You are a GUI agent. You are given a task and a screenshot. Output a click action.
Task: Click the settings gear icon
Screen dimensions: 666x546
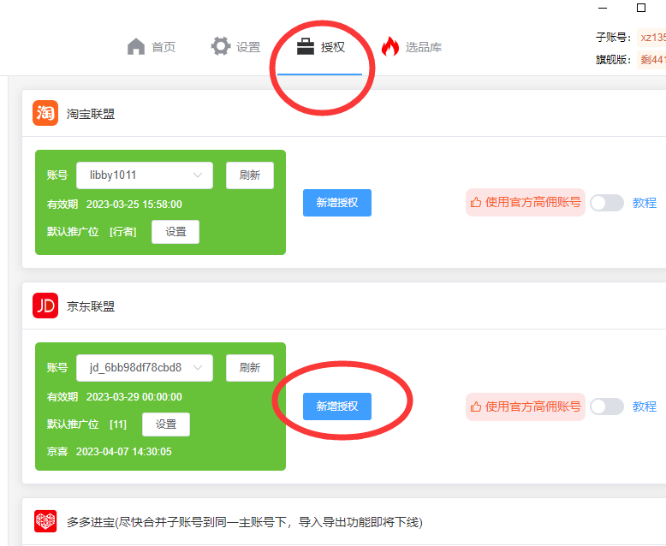[x=221, y=46]
